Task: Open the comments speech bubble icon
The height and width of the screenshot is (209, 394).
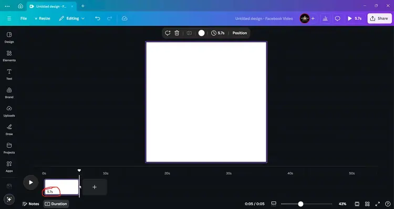Action: 337,18
